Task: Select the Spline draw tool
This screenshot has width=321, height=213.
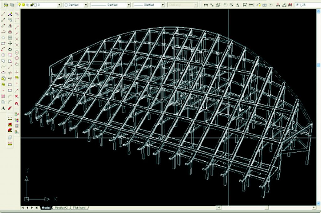Action: pyautogui.click(x=3, y=67)
